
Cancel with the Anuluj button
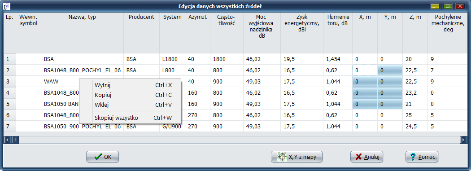[x=366, y=157]
